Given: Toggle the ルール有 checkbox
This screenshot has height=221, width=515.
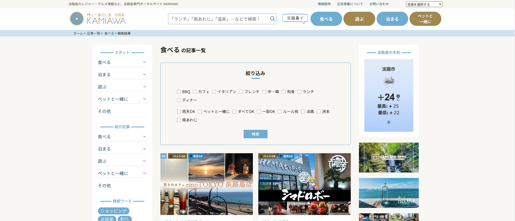Looking at the screenshot, I should click(280, 112).
